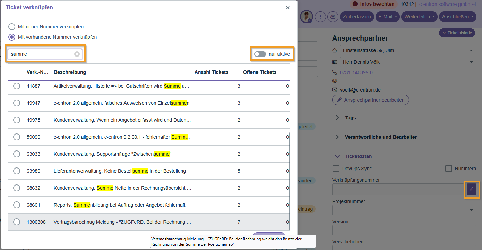482x250 pixels.
Task: Open the Weiterleiten dropdown menu
Action: [419, 17]
